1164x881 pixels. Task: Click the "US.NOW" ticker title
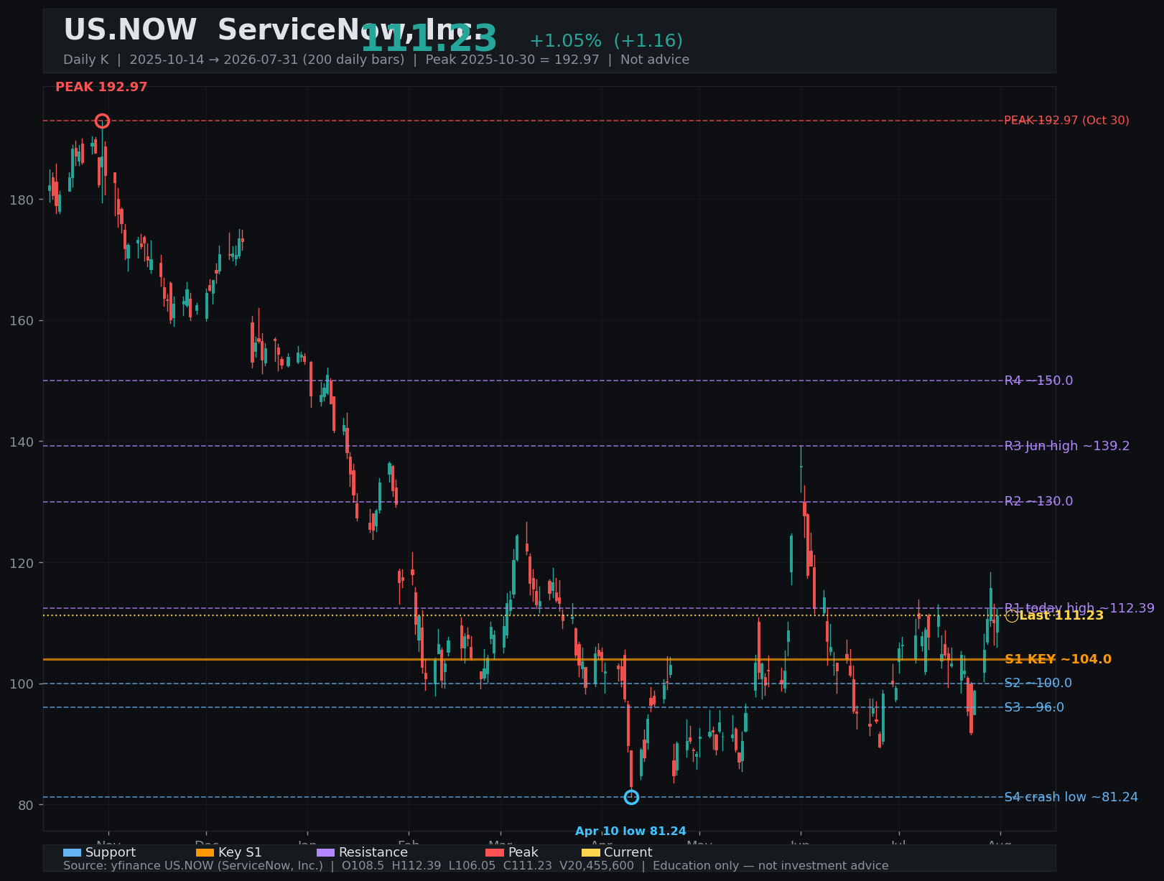(130, 31)
